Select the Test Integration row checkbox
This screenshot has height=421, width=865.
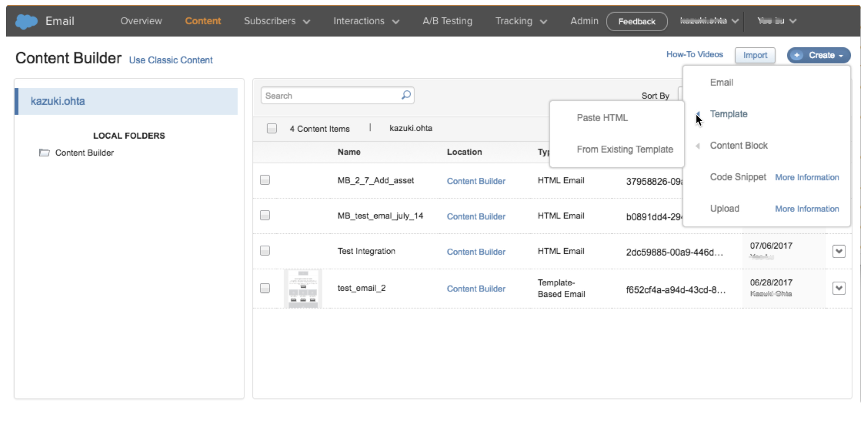tap(265, 251)
